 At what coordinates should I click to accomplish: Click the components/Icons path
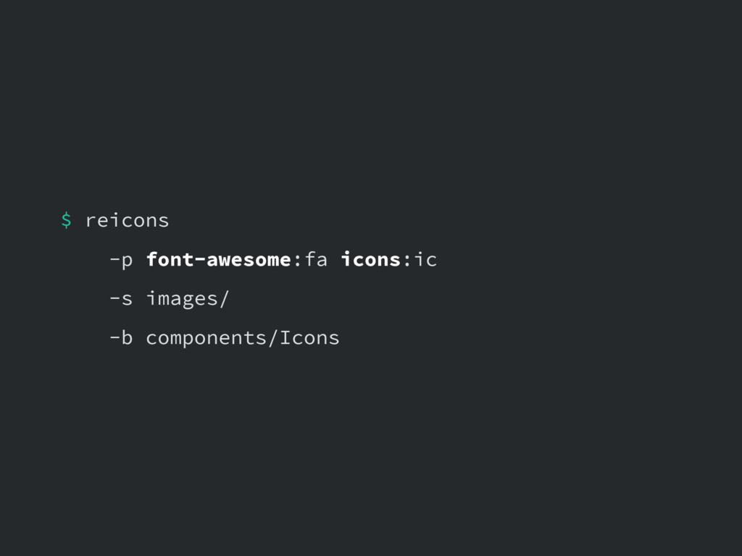pos(243,339)
